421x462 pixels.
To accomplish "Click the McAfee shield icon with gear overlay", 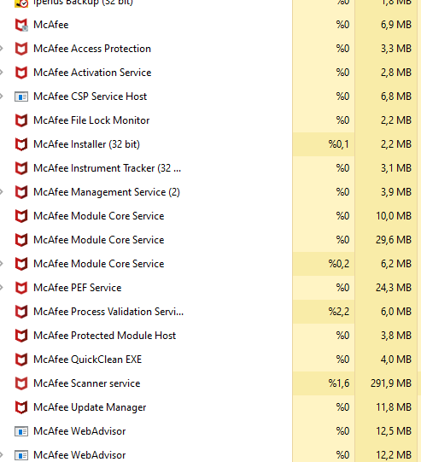I will tap(21, 25).
